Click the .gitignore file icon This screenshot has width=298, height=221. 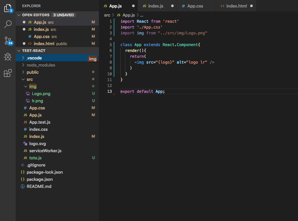(x=23, y=165)
